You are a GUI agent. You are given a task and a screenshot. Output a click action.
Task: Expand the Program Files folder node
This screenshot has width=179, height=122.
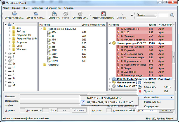point(10,35)
